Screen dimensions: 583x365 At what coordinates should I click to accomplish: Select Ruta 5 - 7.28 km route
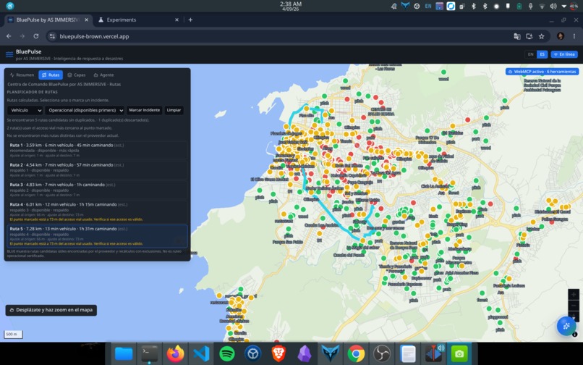[98, 236]
